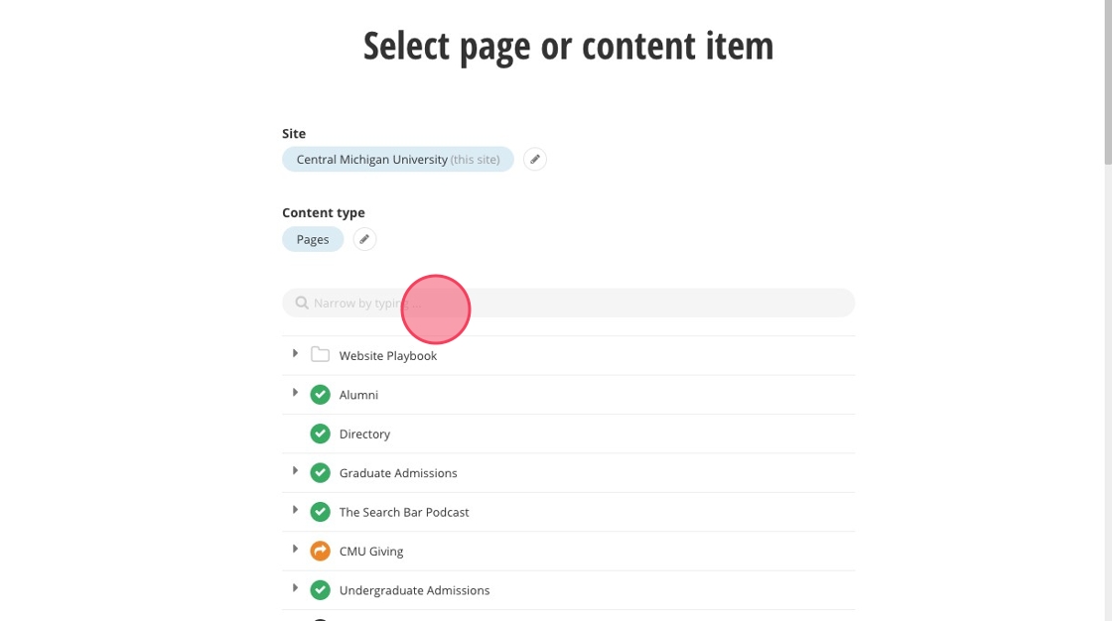Expand the CMU Giving node
The height and width of the screenshot is (621, 1112).
point(295,550)
